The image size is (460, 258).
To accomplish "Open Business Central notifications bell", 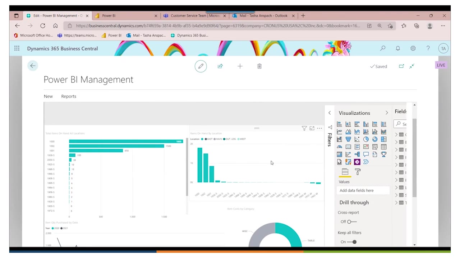I will click(398, 48).
